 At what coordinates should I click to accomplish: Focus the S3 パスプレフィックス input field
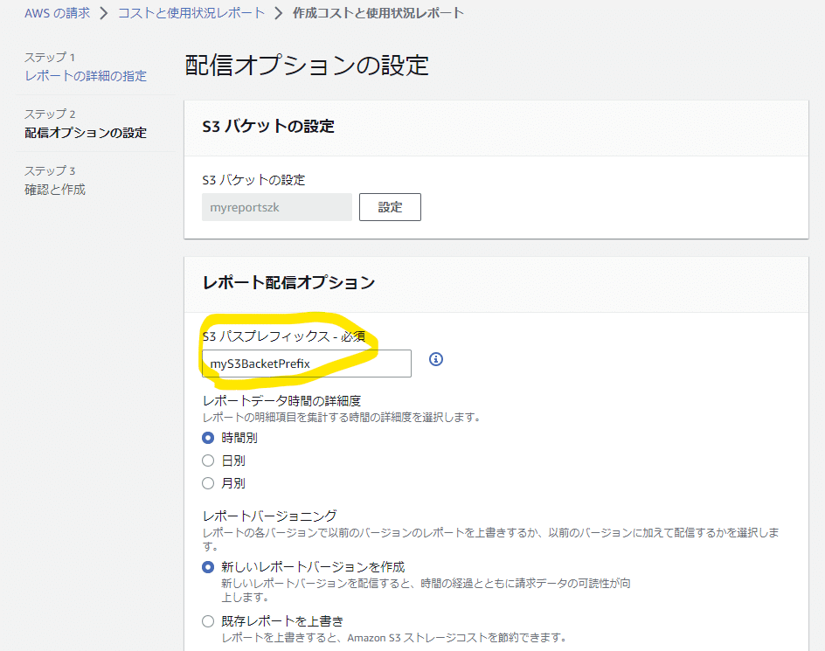pyautogui.click(x=307, y=364)
